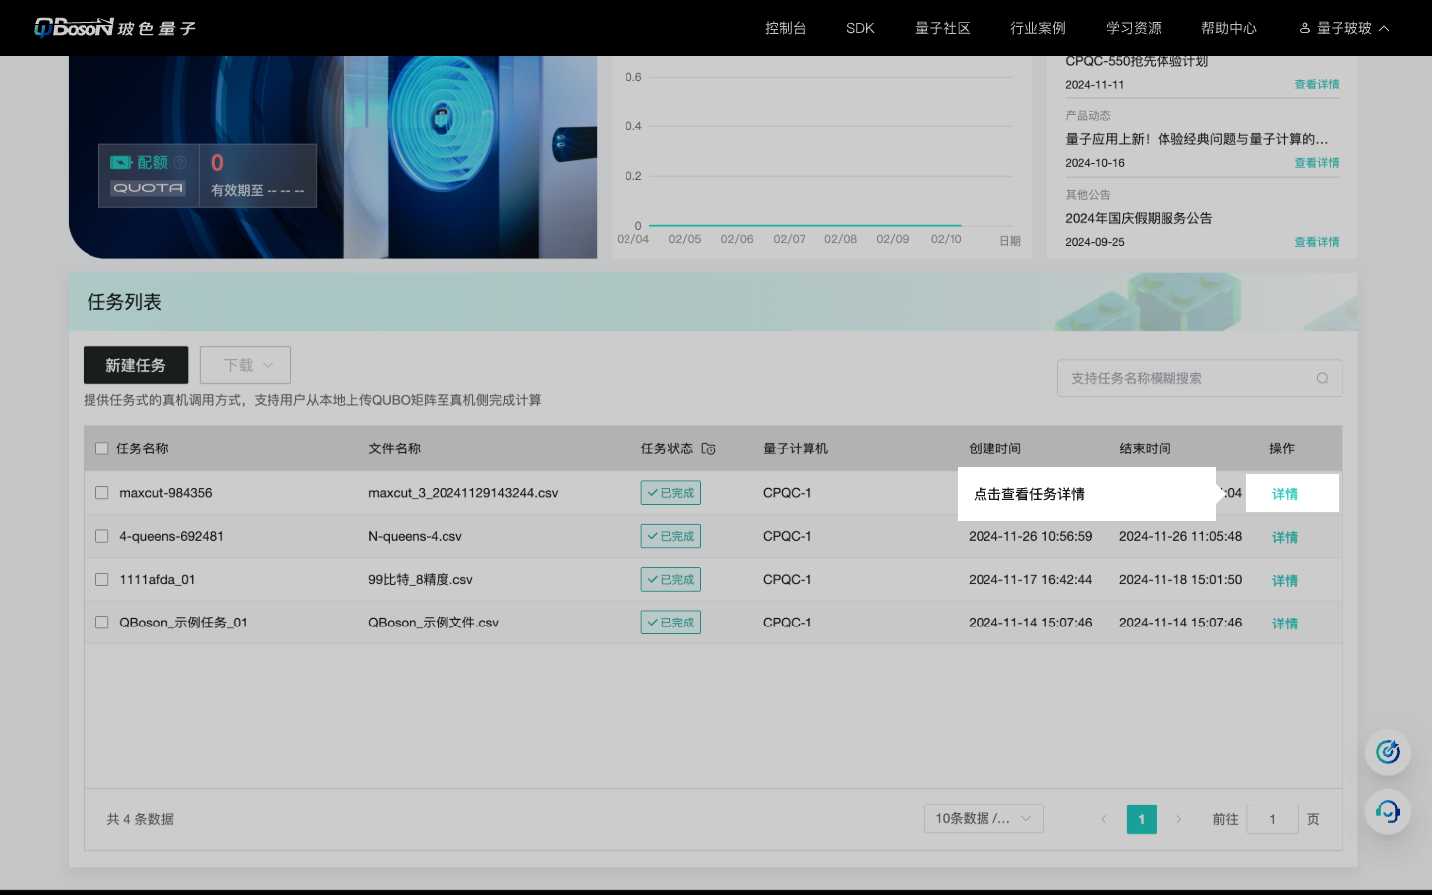Viewport: 1432px width, 895px height.
Task: View details of 2024-09-25 holiday announcement
Action: click(x=1317, y=242)
